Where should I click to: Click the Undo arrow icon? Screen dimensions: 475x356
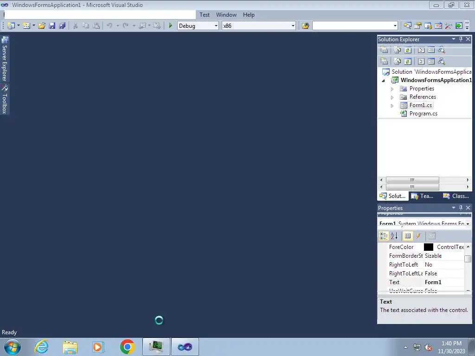point(109,26)
